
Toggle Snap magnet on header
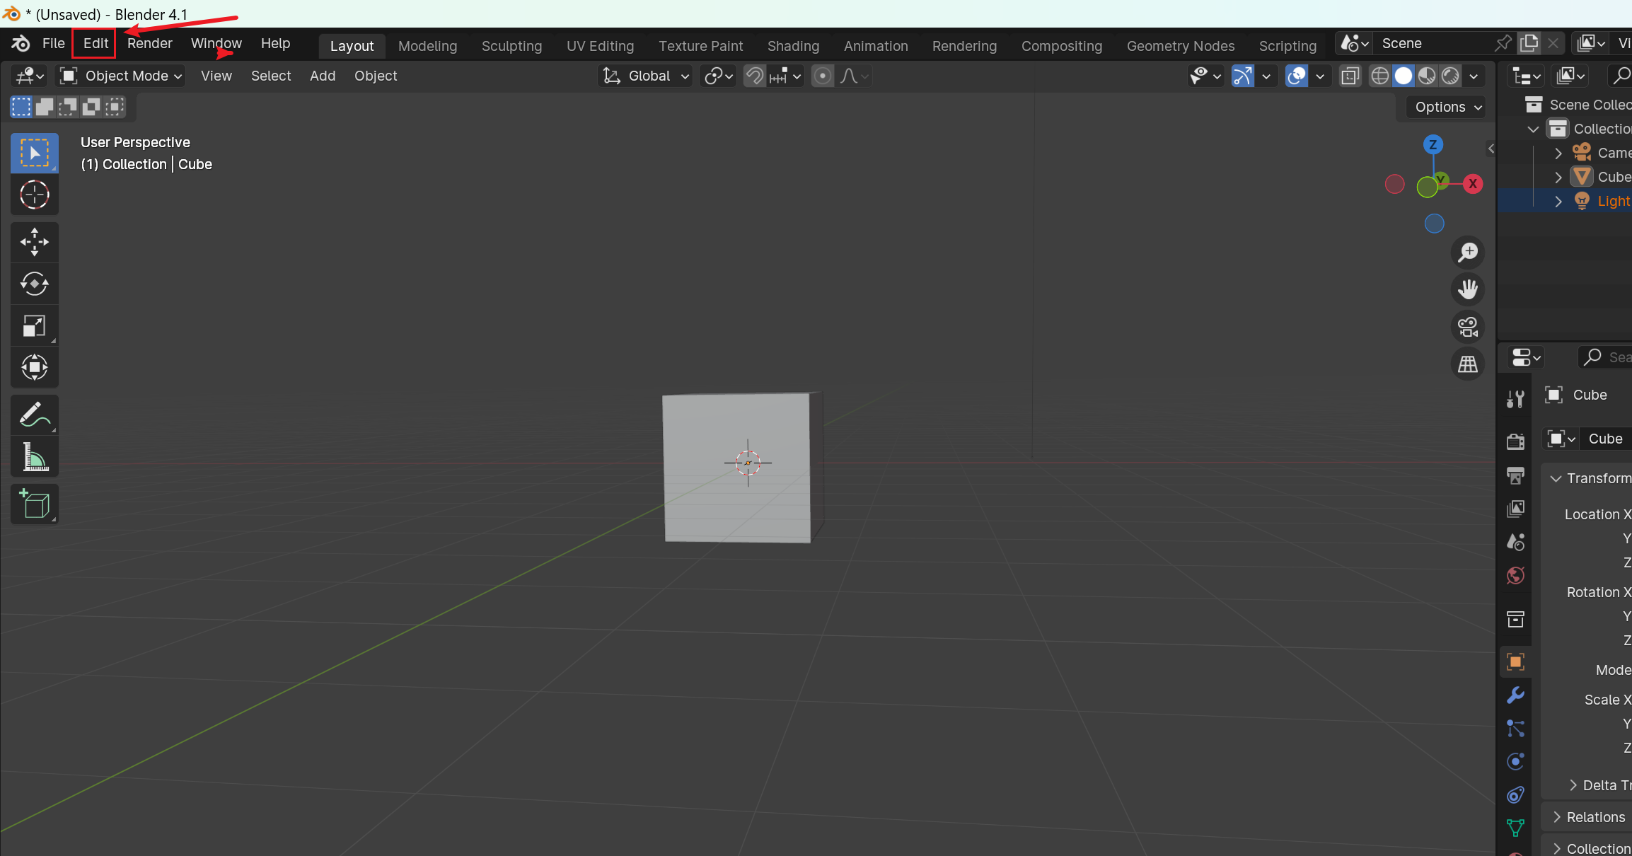coord(755,76)
